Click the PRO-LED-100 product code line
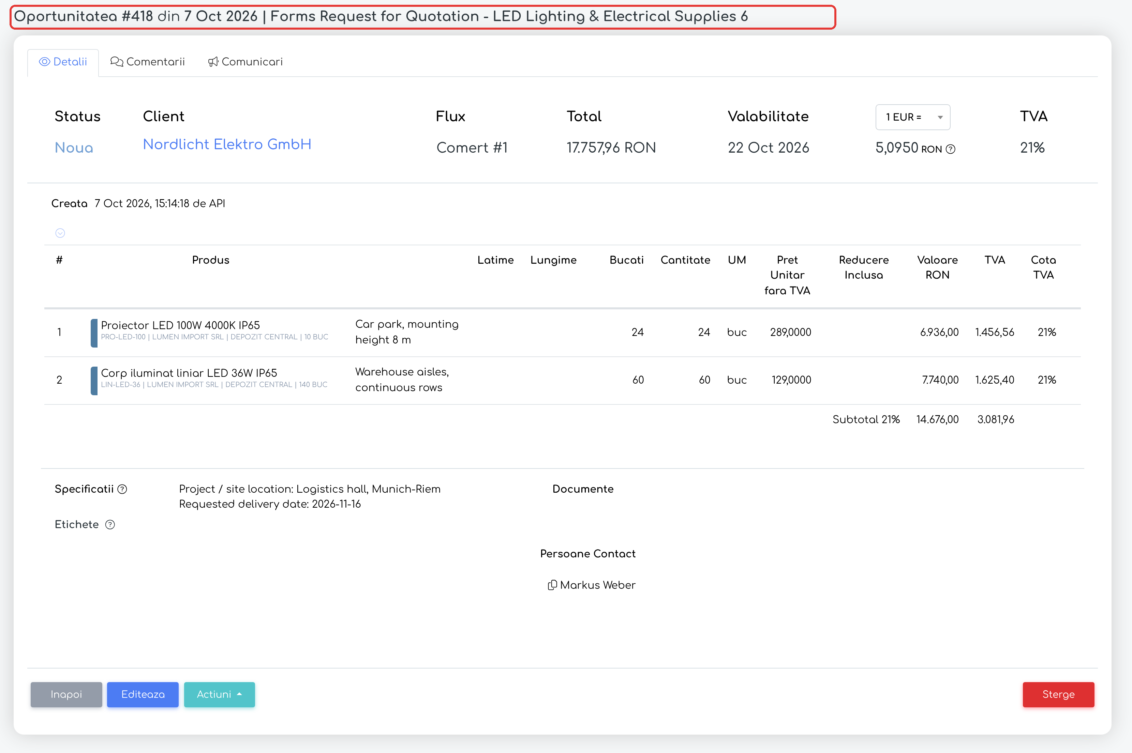 click(214, 337)
